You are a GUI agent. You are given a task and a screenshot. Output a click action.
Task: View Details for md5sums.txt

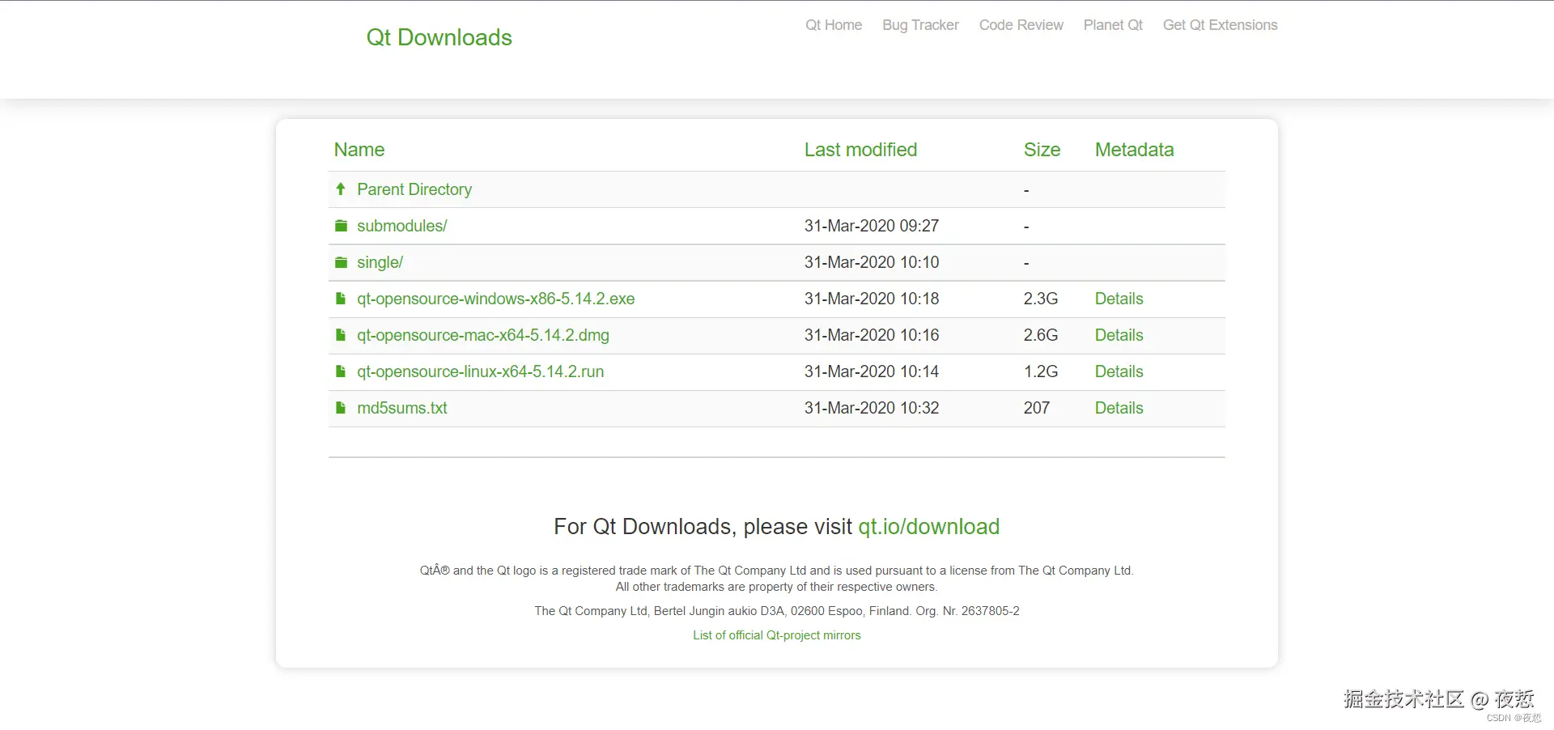tap(1119, 408)
